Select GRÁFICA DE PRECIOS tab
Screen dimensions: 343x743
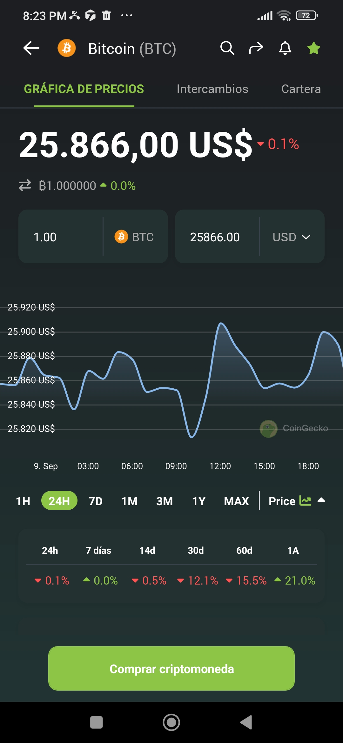tap(84, 89)
